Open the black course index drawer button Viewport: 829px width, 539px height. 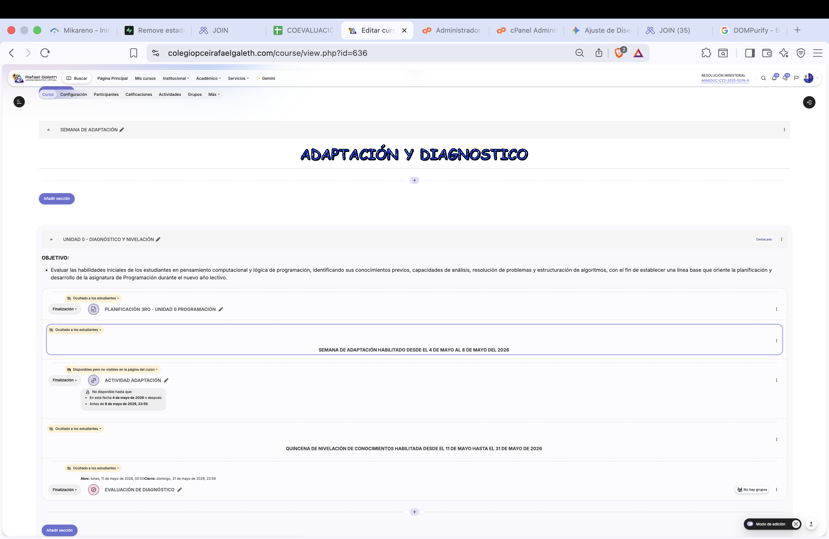pyautogui.click(x=19, y=102)
